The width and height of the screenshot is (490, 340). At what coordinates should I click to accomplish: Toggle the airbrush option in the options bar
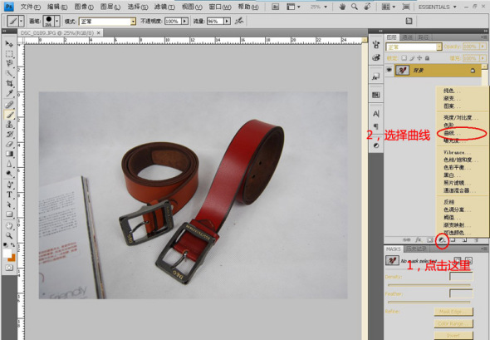pos(239,21)
